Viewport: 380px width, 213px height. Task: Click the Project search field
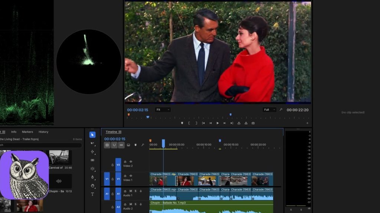[x=41, y=145]
